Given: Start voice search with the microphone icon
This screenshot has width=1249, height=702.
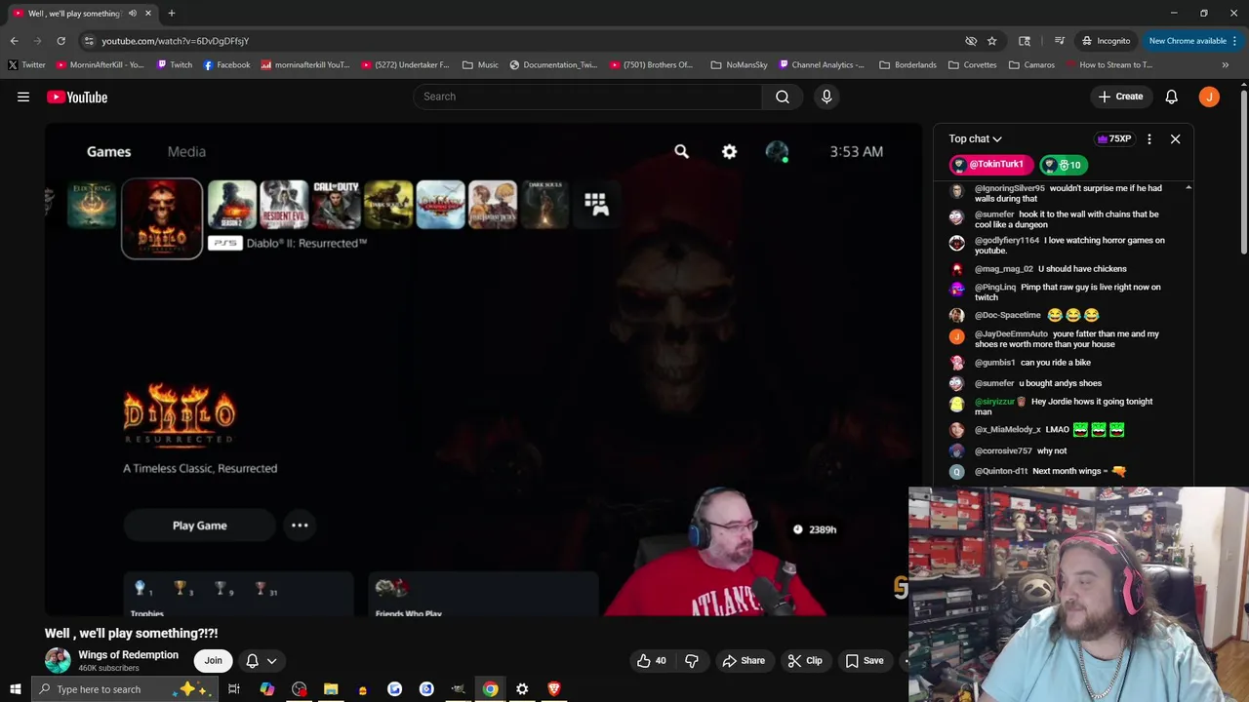Looking at the screenshot, I should point(826,97).
